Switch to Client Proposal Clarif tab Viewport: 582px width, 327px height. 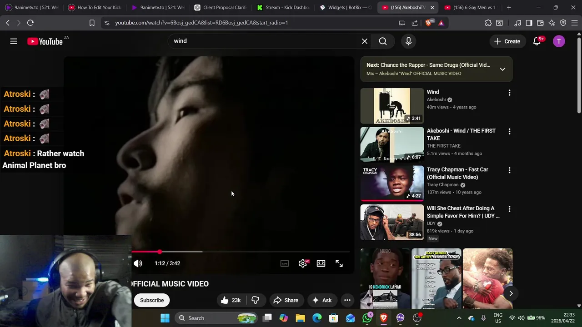[220, 8]
